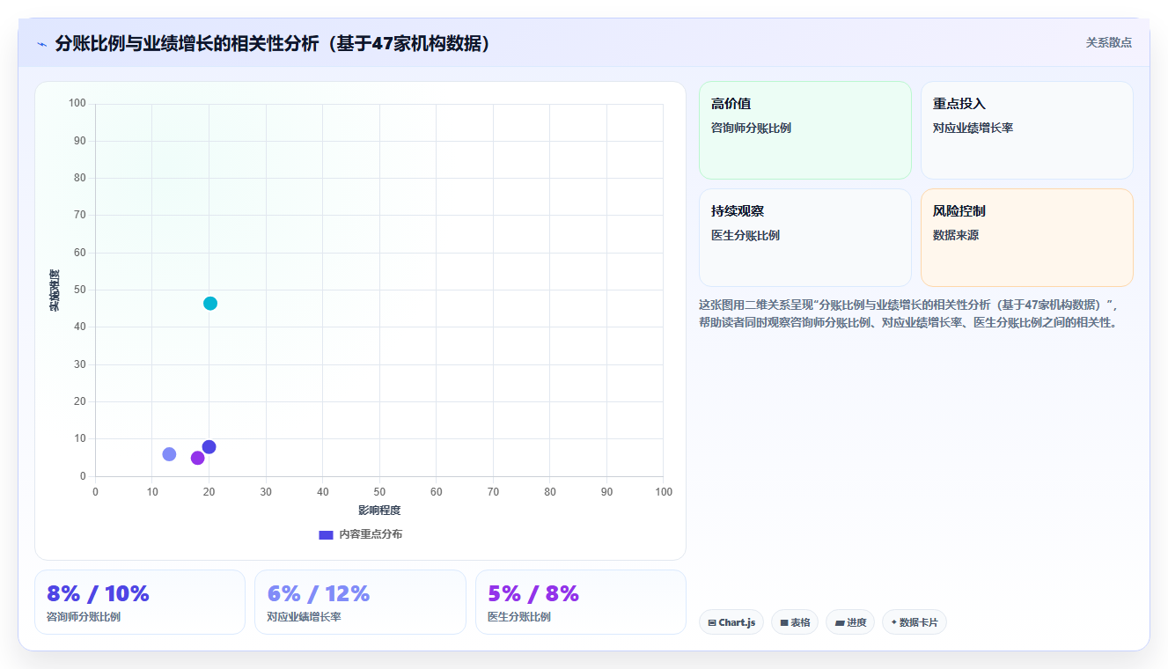Screen dimensions: 1168x669
Task: Click the 关系散点 label
Action: point(1109,42)
